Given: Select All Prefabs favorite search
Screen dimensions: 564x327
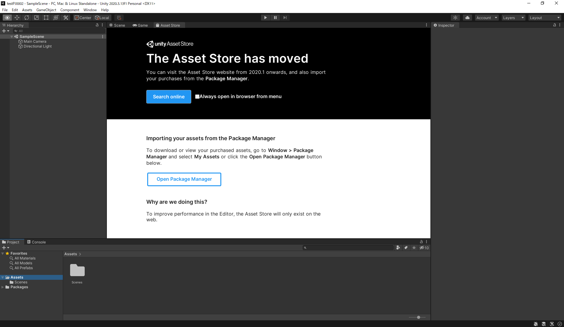Looking at the screenshot, I should click(x=21, y=268).
